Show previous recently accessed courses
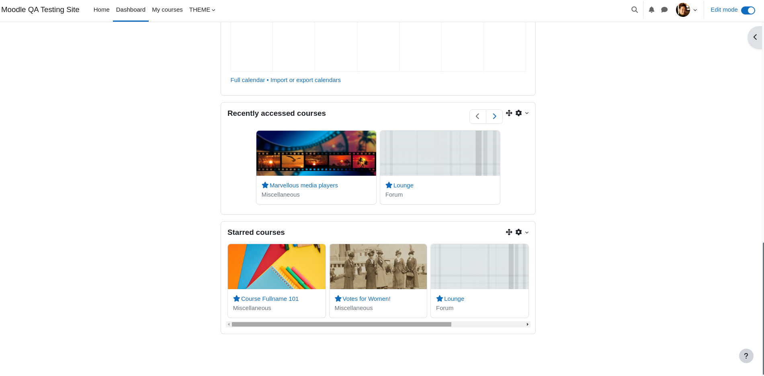Screen dimensions: 764x376 point(477,116)
